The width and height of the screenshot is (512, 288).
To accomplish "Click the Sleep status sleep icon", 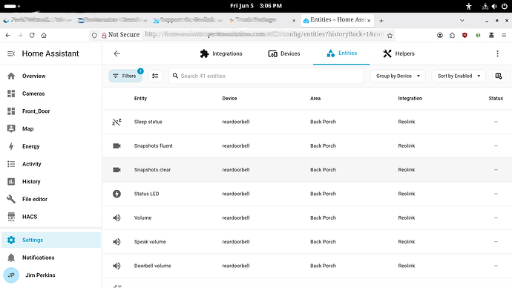I will click(117, 122).
